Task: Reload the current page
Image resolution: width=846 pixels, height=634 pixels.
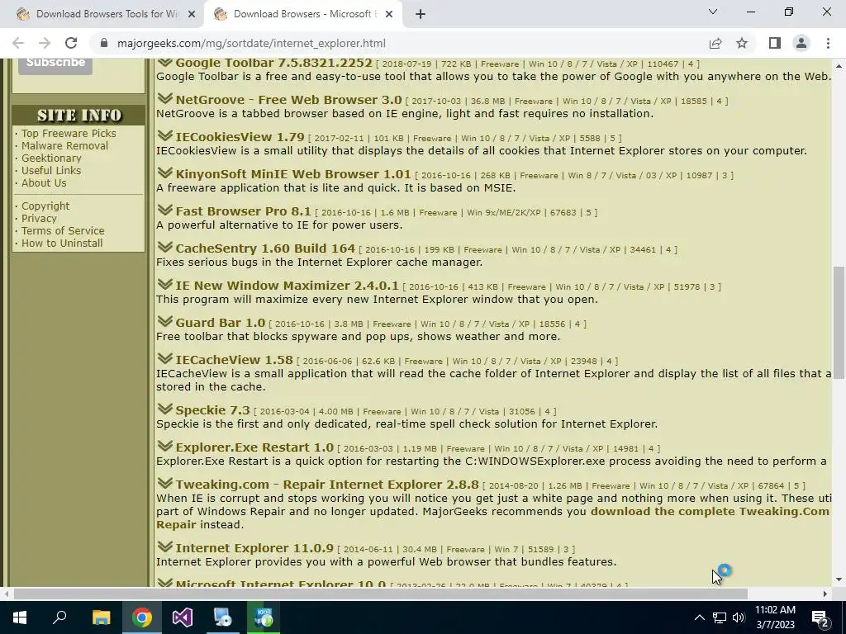Action: 71,43
